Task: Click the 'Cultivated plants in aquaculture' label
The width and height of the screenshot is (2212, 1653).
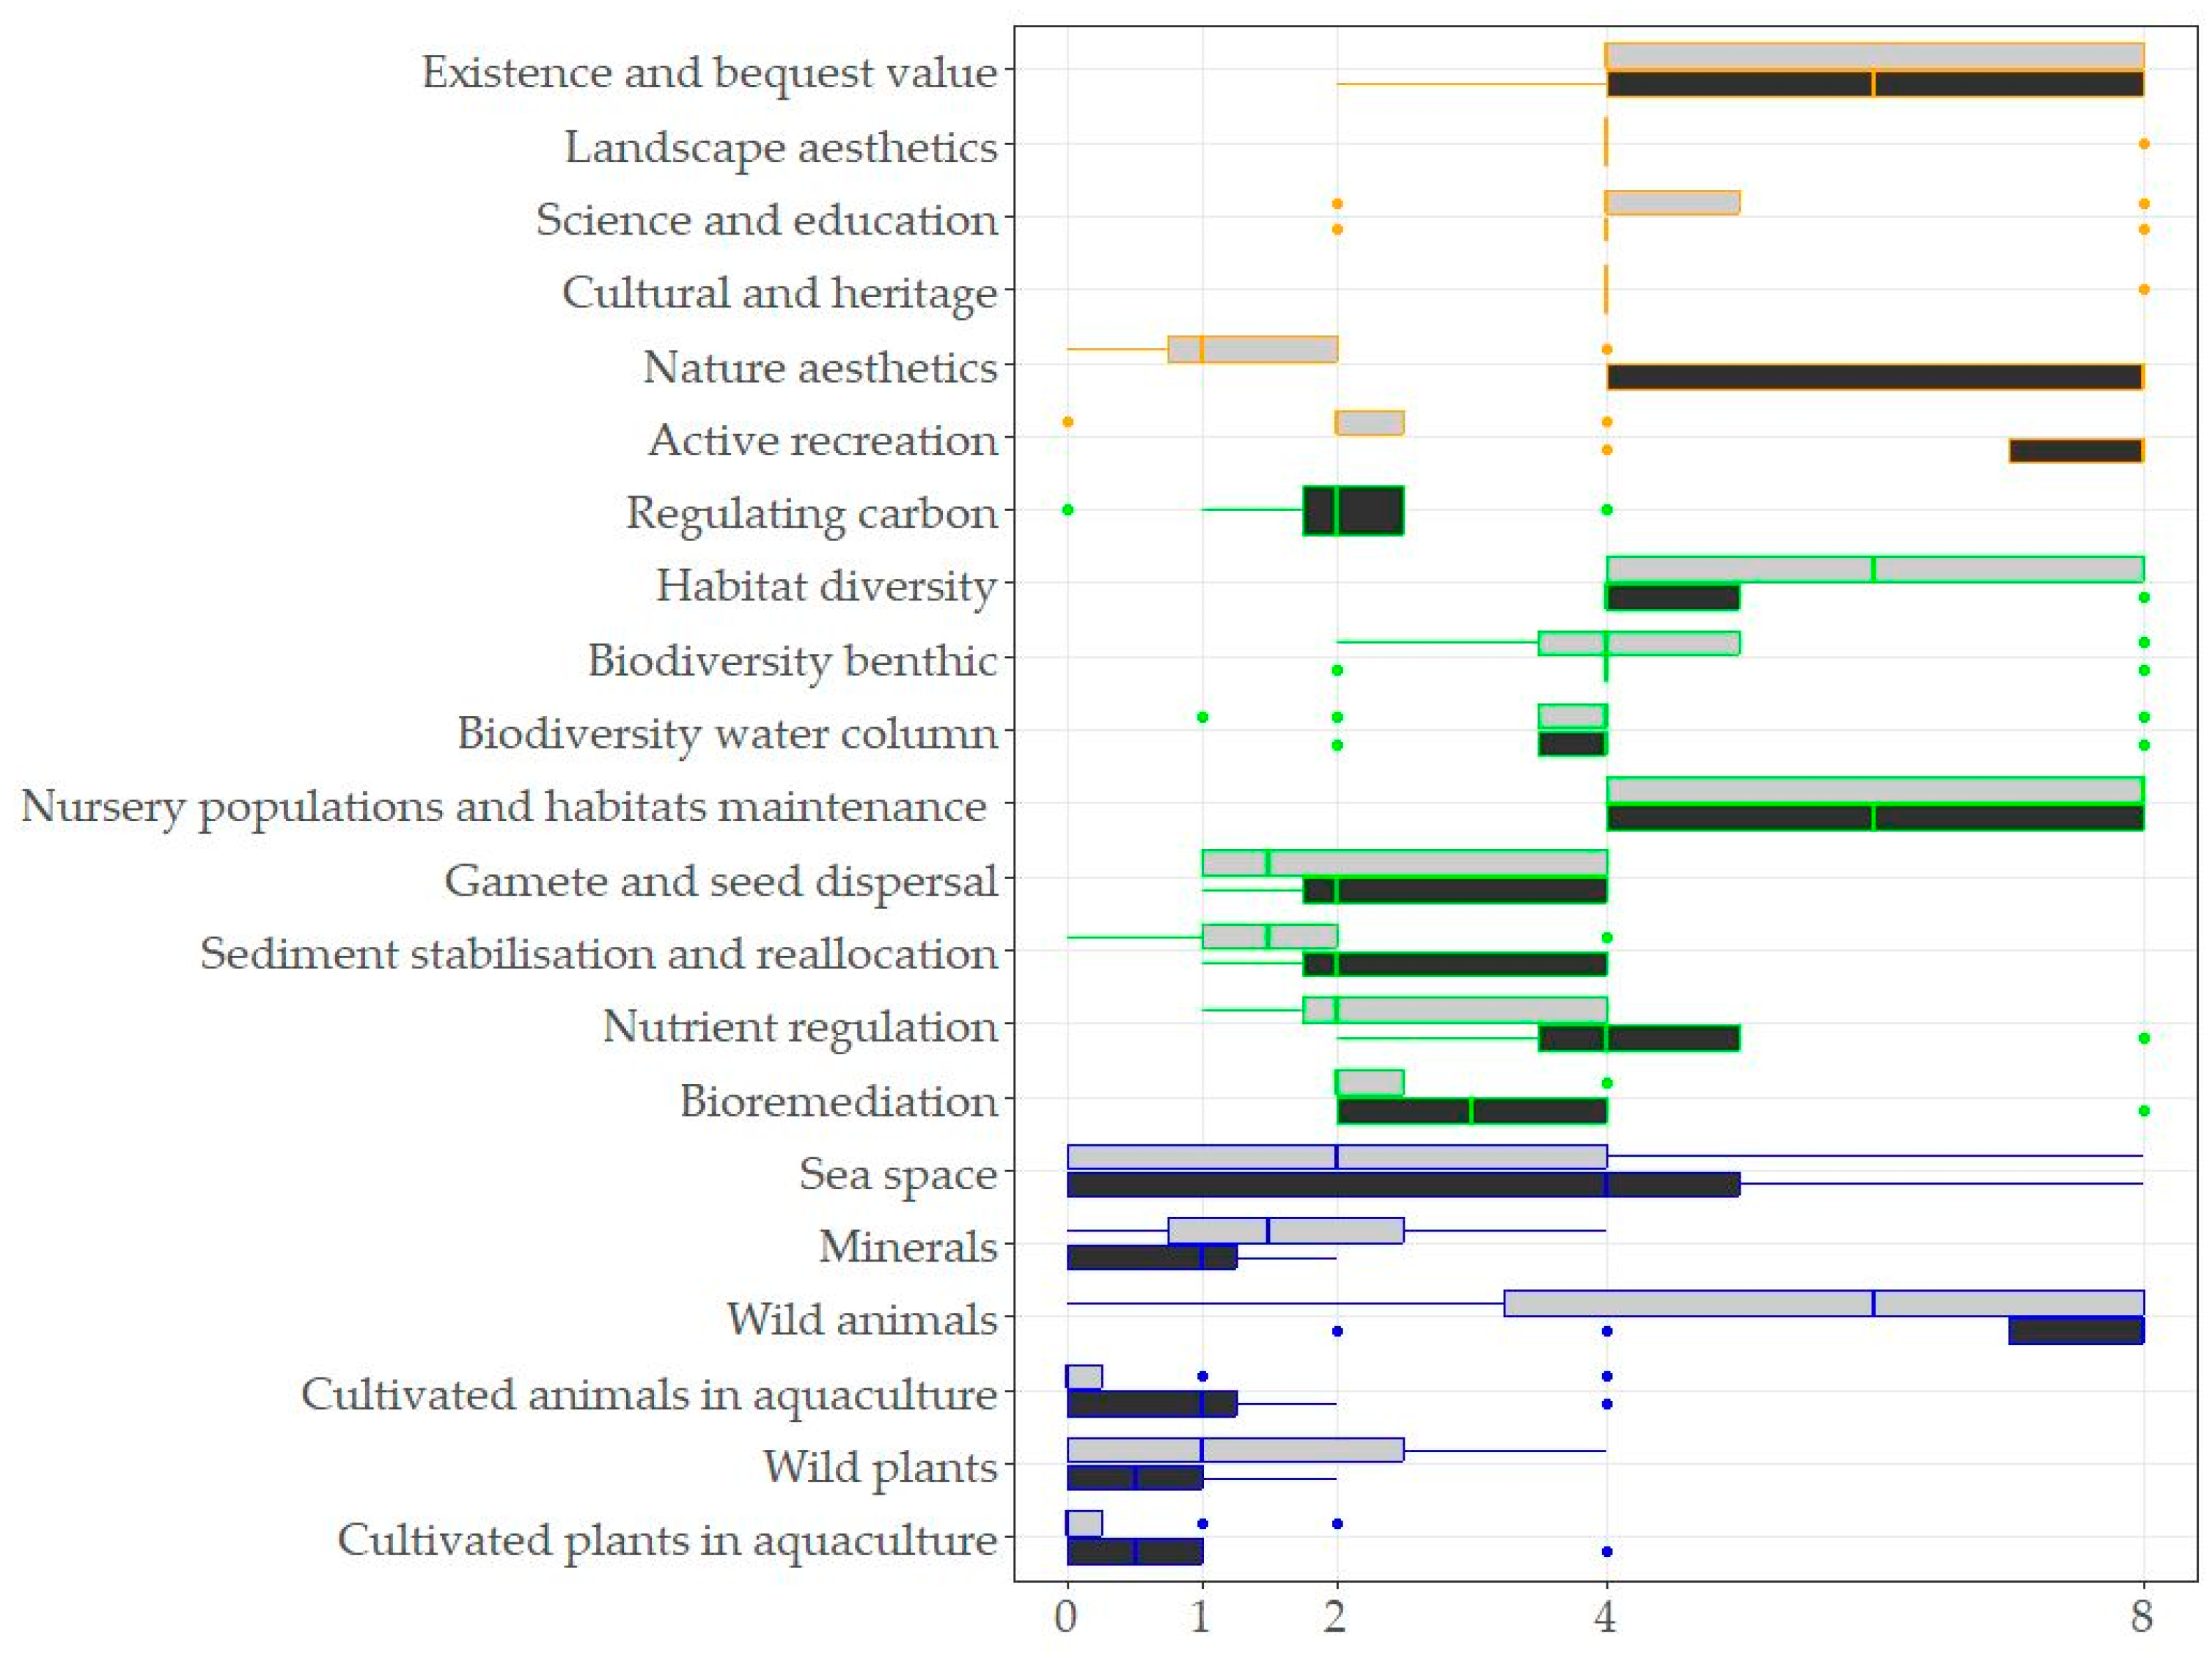Action: (667, 1540)
